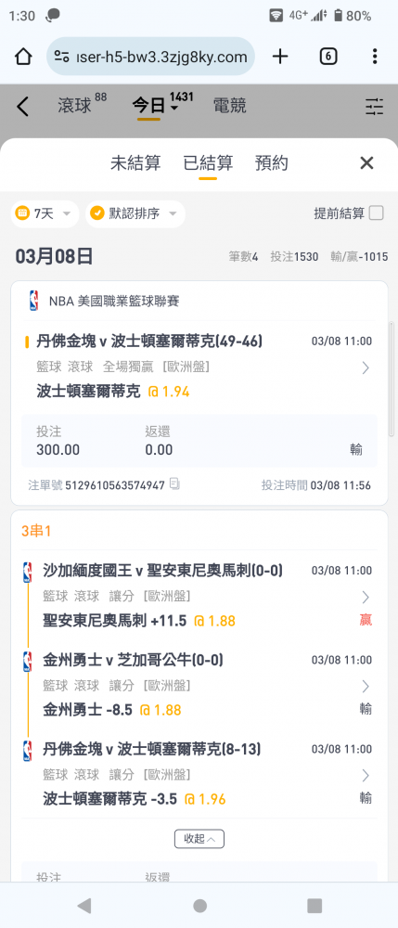Expand the 今日 dropdown arrow
Image resolution: width=398 pixels, height=928 pixels.
pos(173,108)
